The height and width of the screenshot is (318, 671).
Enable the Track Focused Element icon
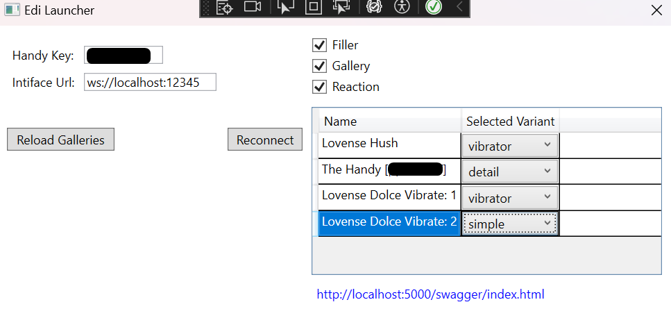pyautogui.click(x=341, y=7)
